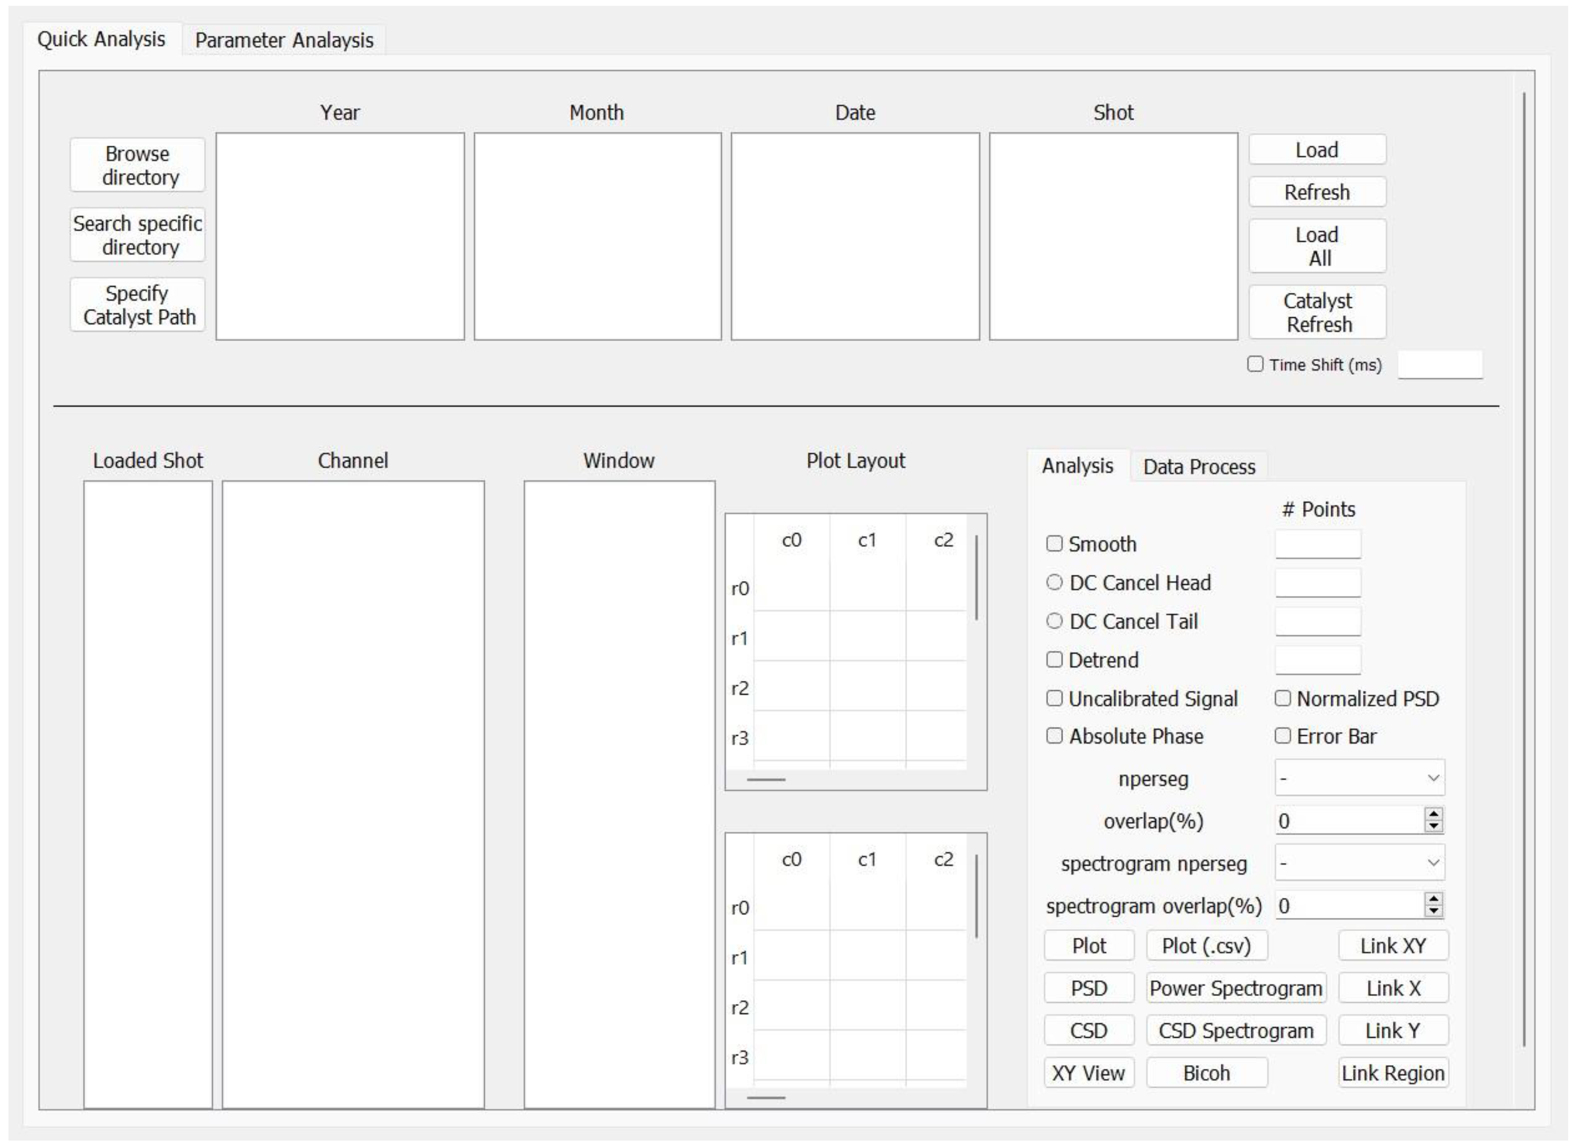Click the main vertical scrollbar on right
The width and height of the screenshot is (1574, 1148).
point(1524,570)
